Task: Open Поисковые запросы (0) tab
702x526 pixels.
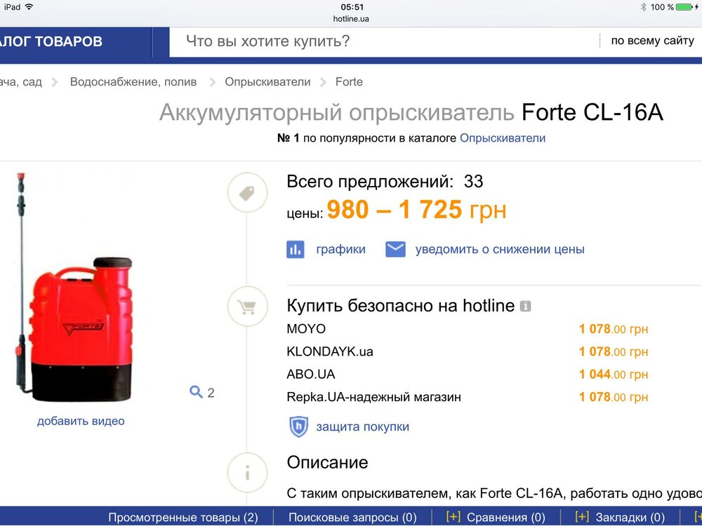Action: point(352,518)
